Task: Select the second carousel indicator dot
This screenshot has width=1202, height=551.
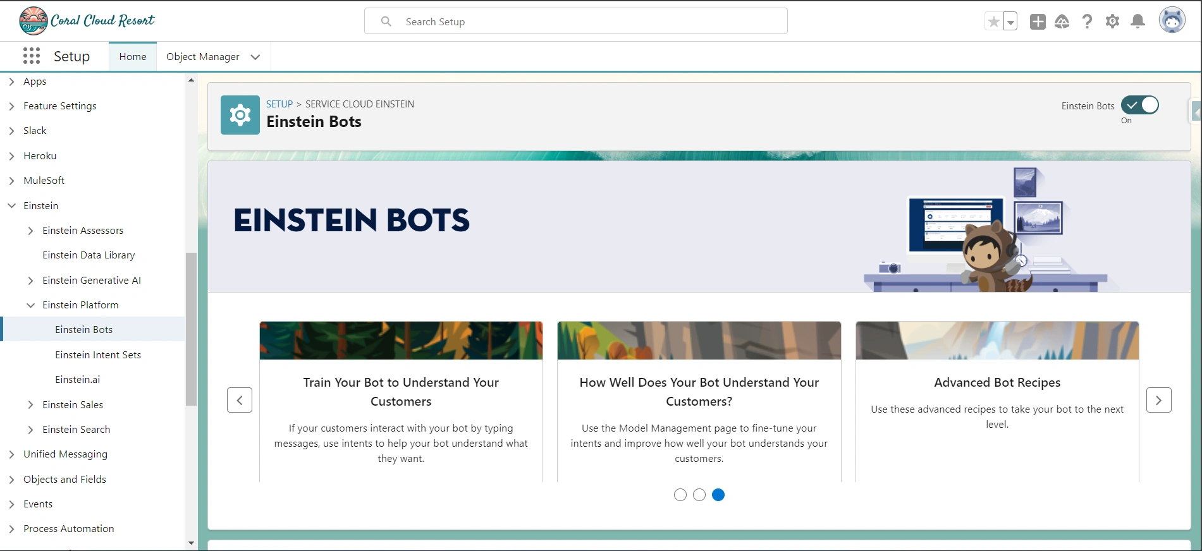Action: 699,495
